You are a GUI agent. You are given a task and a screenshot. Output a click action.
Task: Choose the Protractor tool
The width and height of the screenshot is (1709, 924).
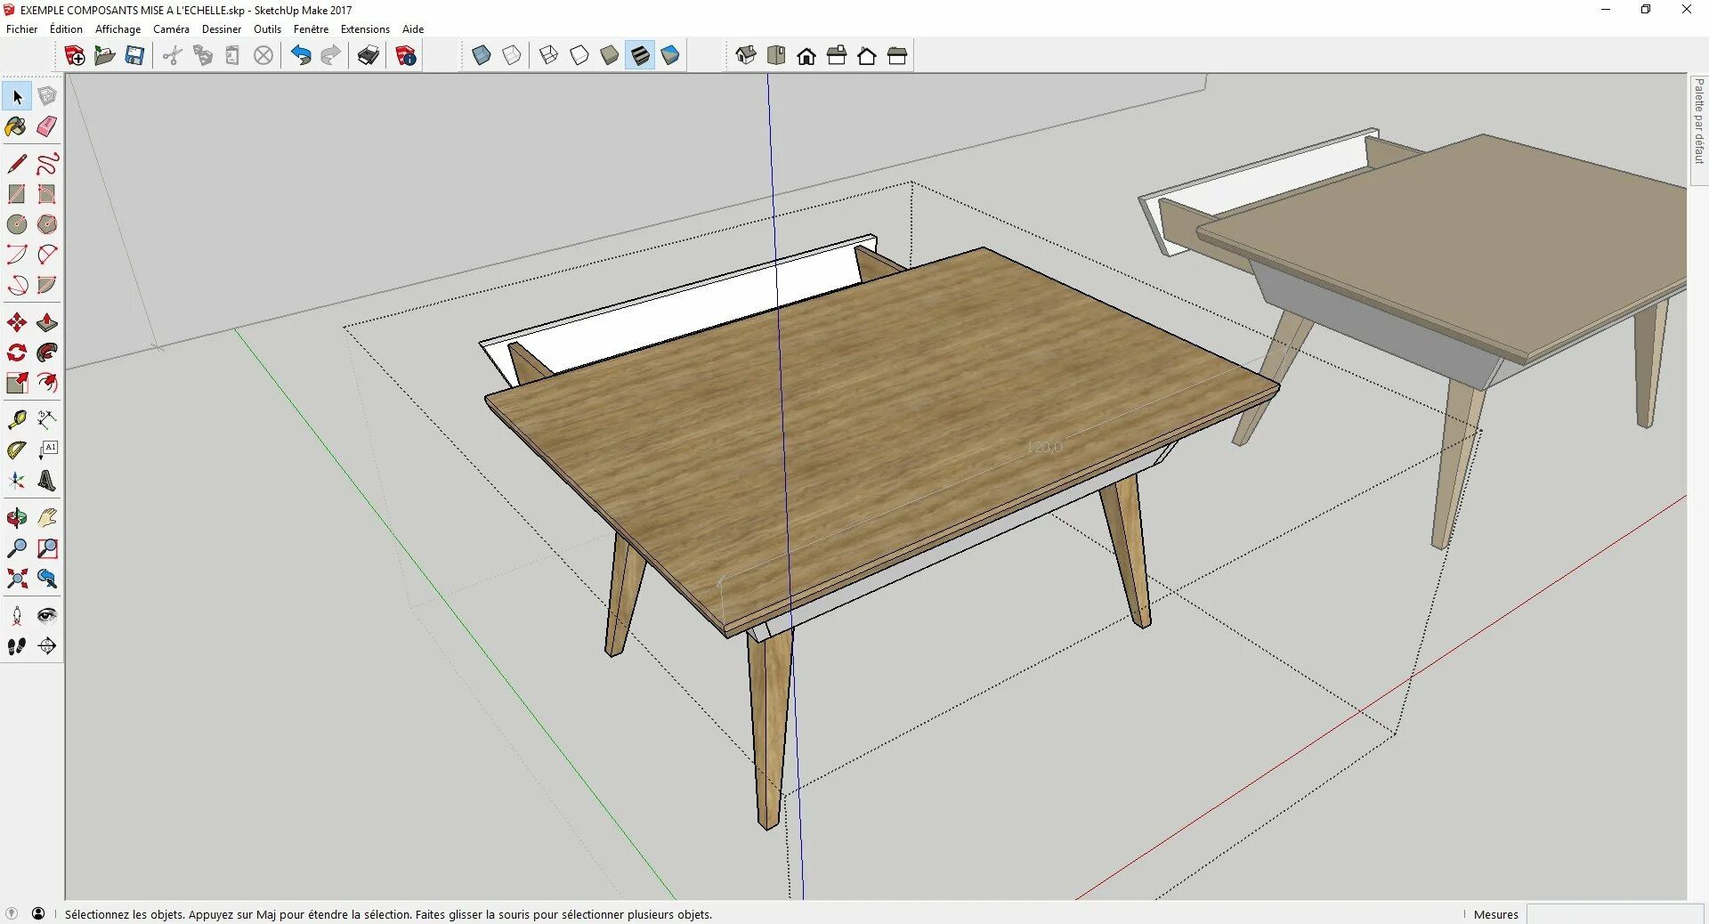click(17, 450)
